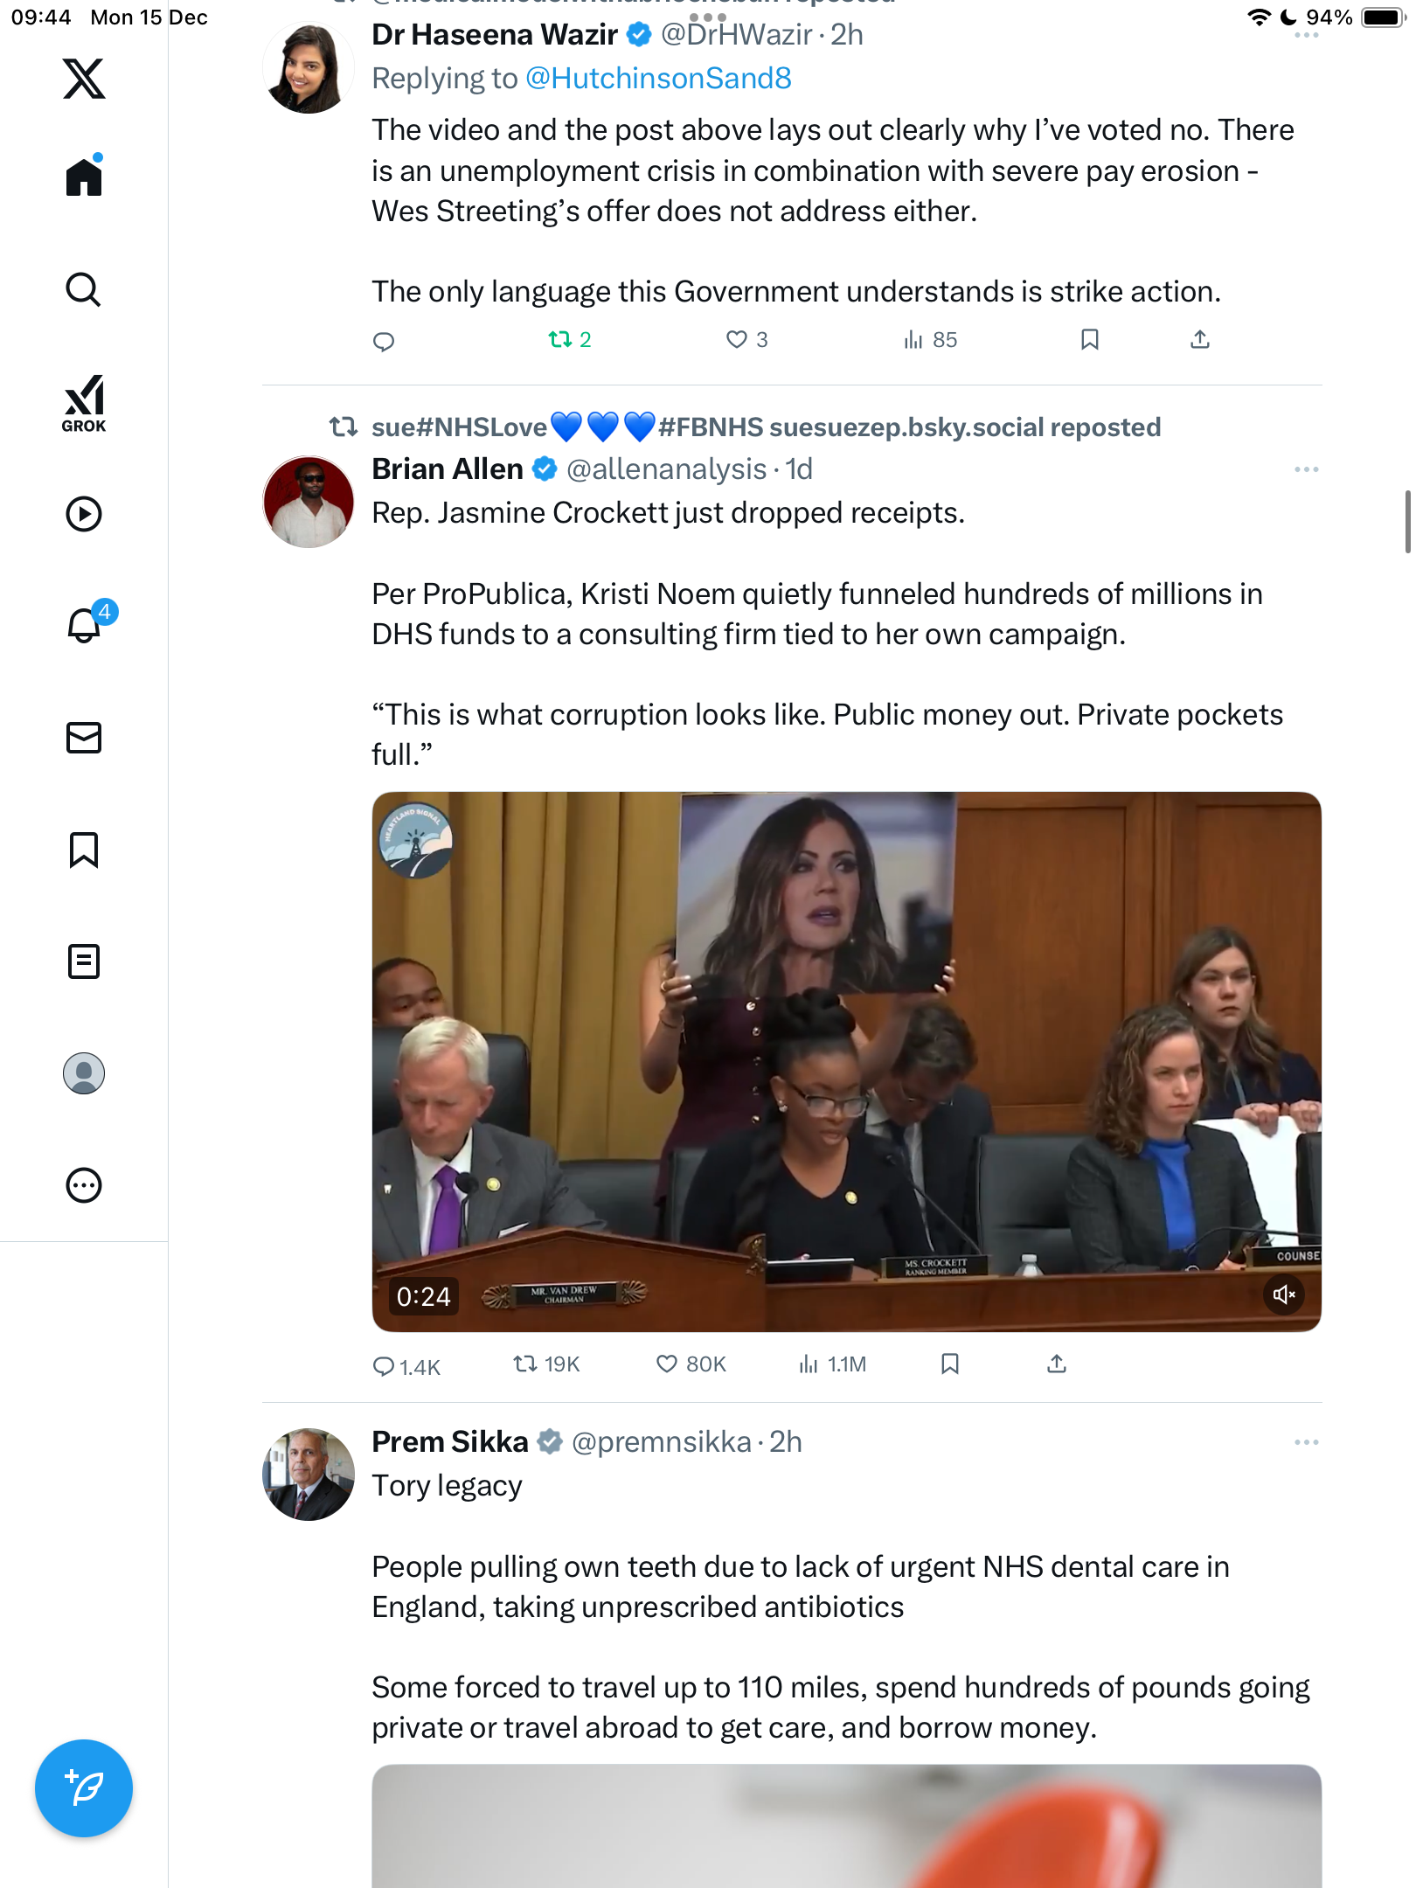Open Prem Sikka's profile name
This screenshot has height=1888, width=1416.
point(450,1442)
